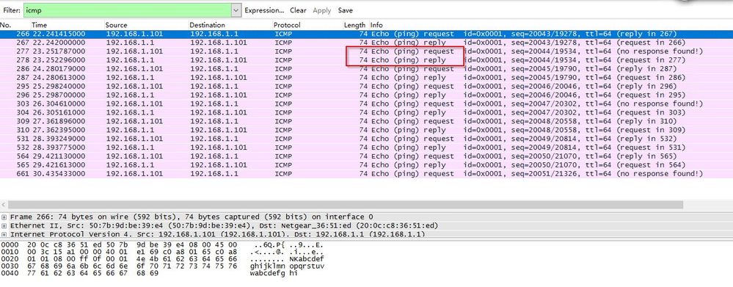Click left scroll arrow of packet list
733x287 pixels.
(4, 205)
